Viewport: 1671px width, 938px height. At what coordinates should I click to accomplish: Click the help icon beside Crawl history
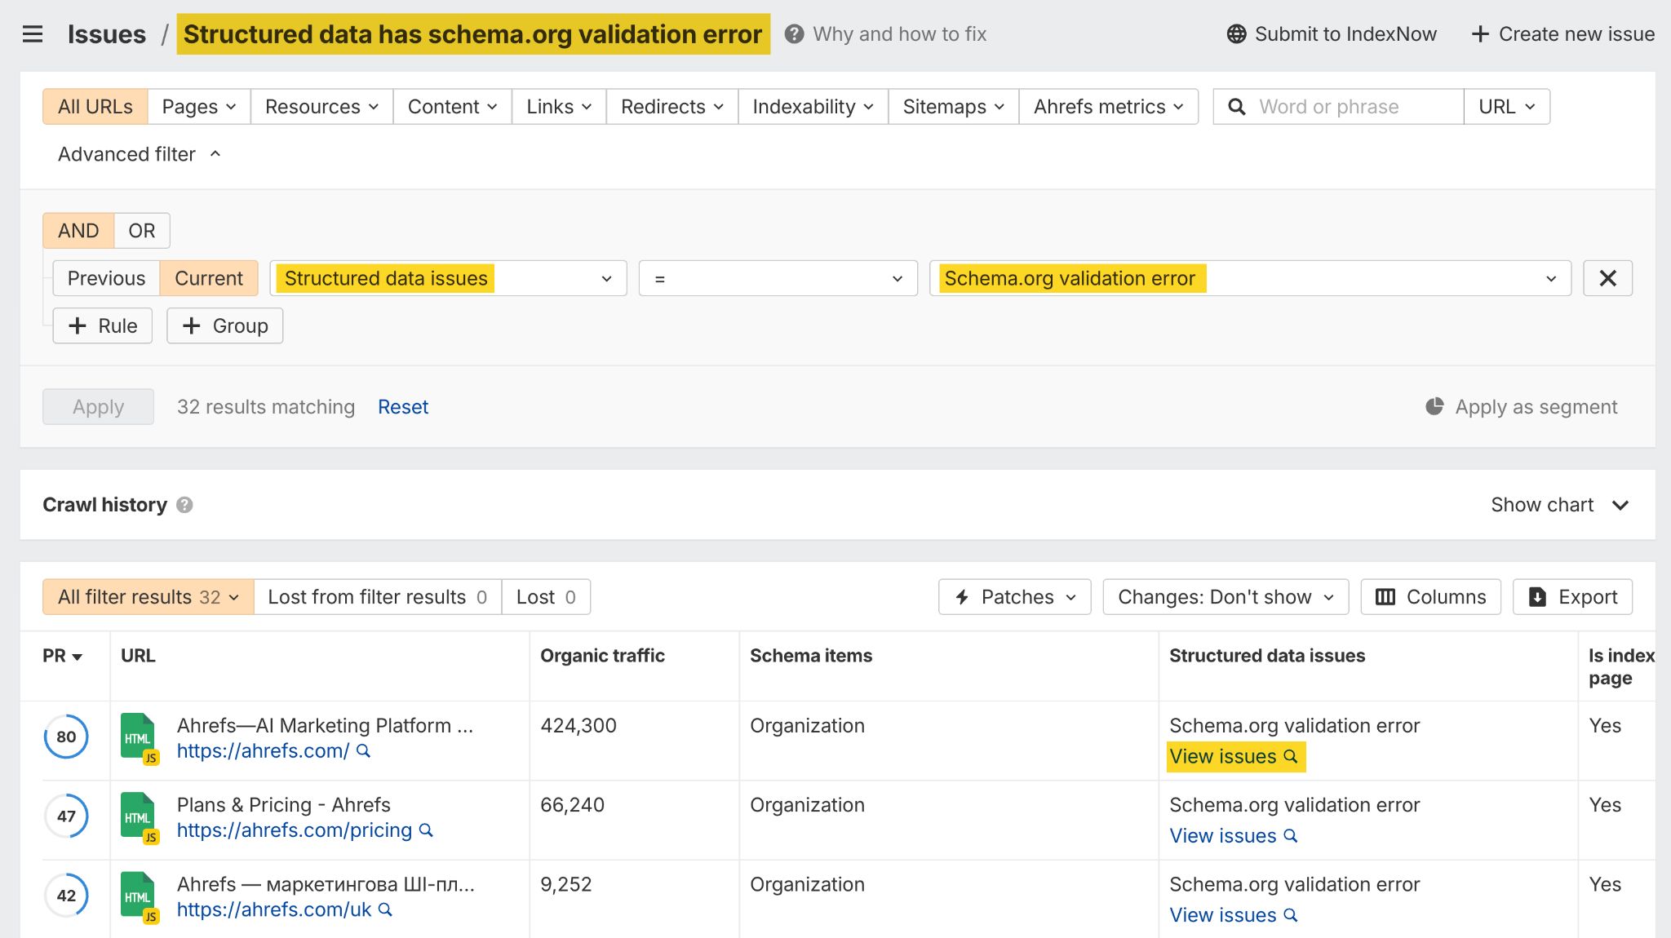(x=185, y=505)
